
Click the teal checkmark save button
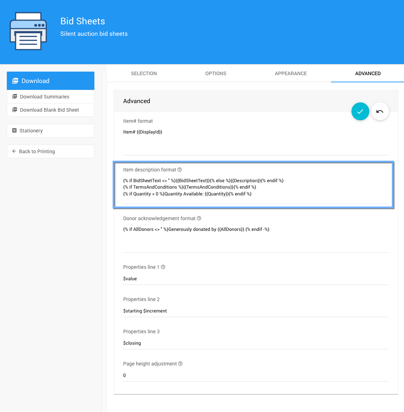click(x=360, y=111)
